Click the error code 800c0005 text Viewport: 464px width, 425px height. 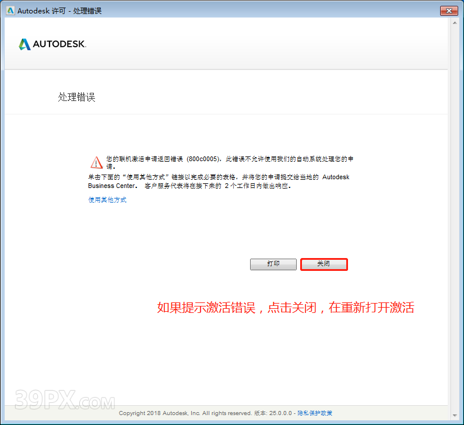pos(202,159)
